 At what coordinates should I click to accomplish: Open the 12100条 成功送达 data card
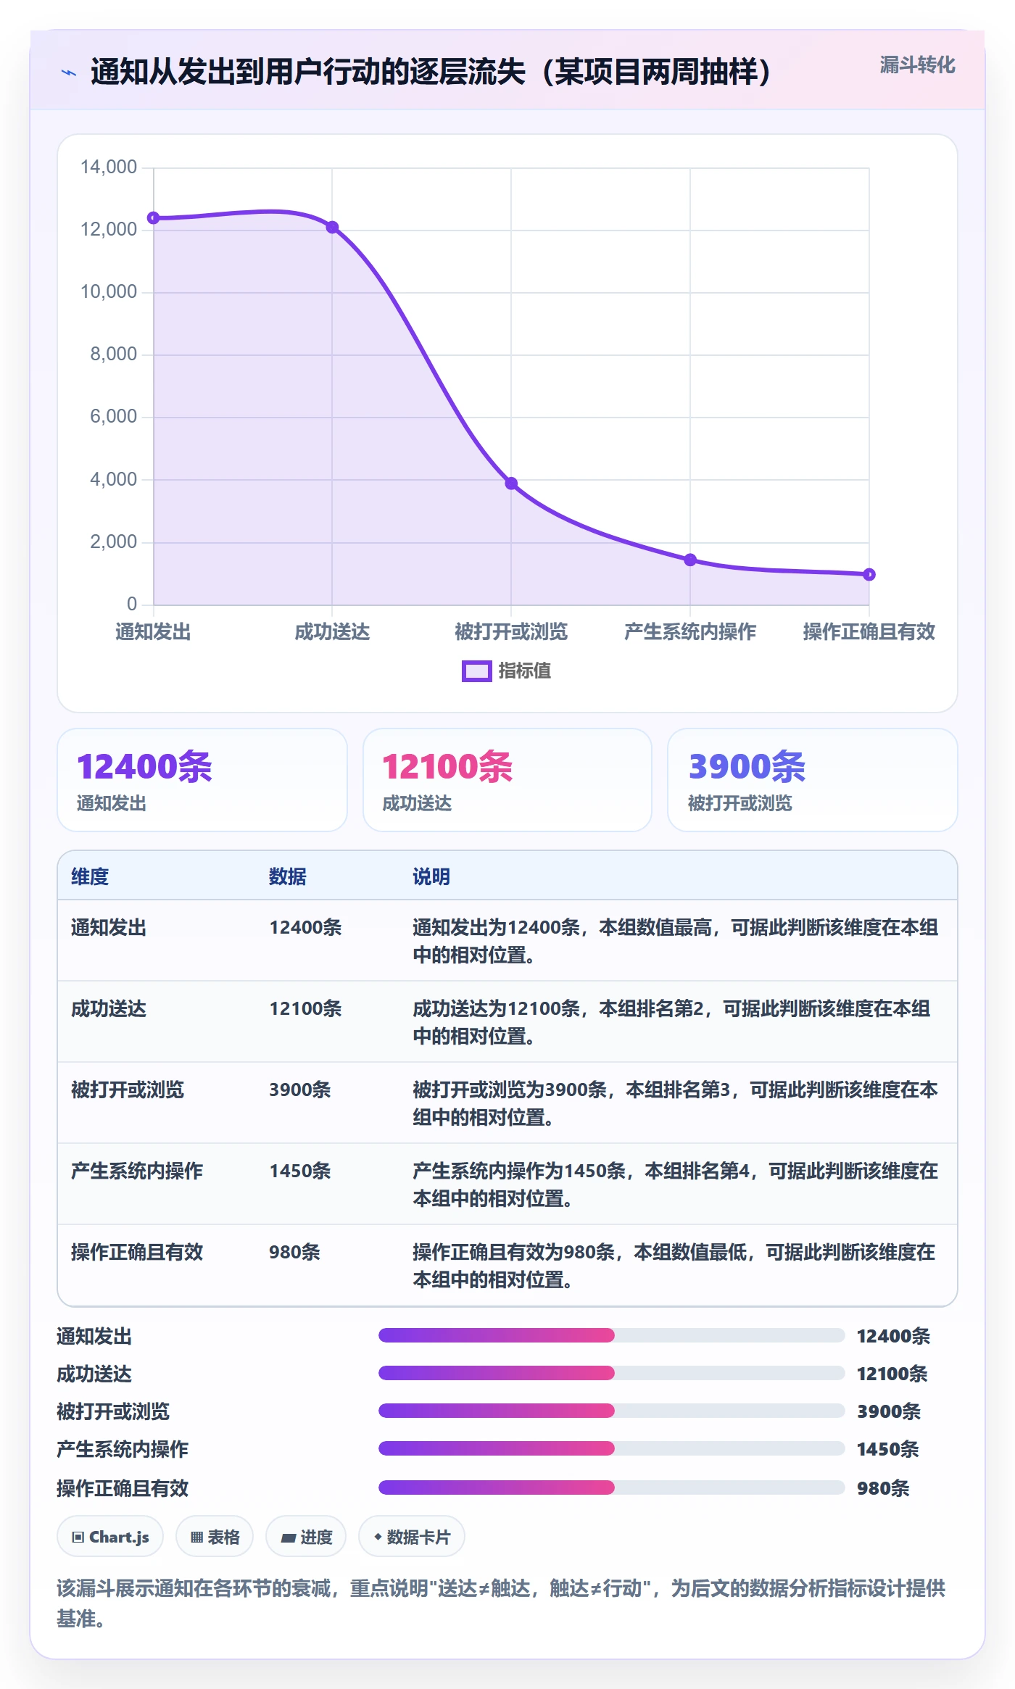point(507,780)
